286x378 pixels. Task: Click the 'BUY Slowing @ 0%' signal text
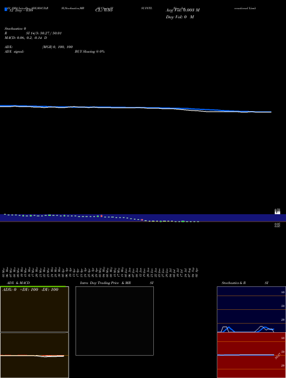tap(90, 52)
